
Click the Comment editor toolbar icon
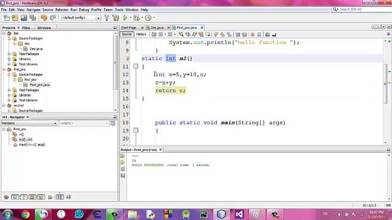coord(268,34)
